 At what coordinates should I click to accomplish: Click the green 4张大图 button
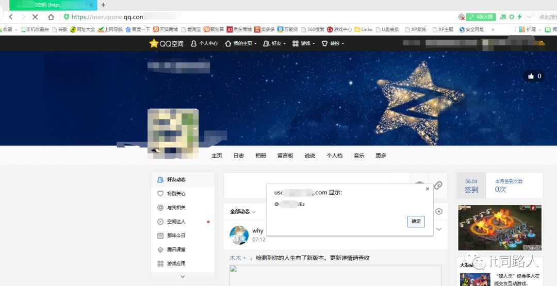pos(481,16)
